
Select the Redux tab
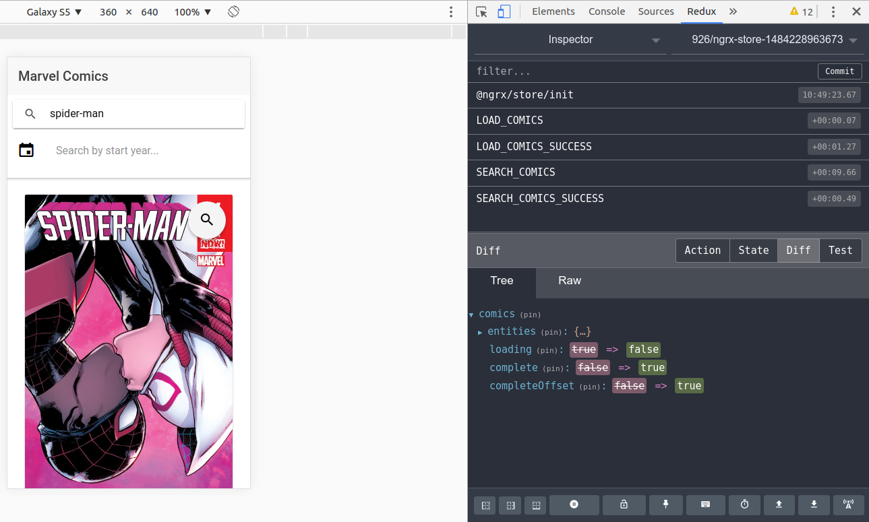[x=702, y=11]
